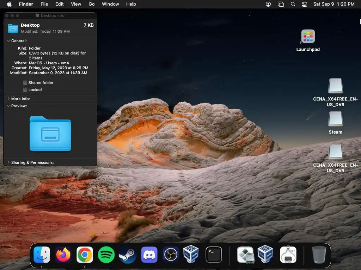Screen dimensions: 361x270
Task: Collapse the General section
Action: pos(8,41)
